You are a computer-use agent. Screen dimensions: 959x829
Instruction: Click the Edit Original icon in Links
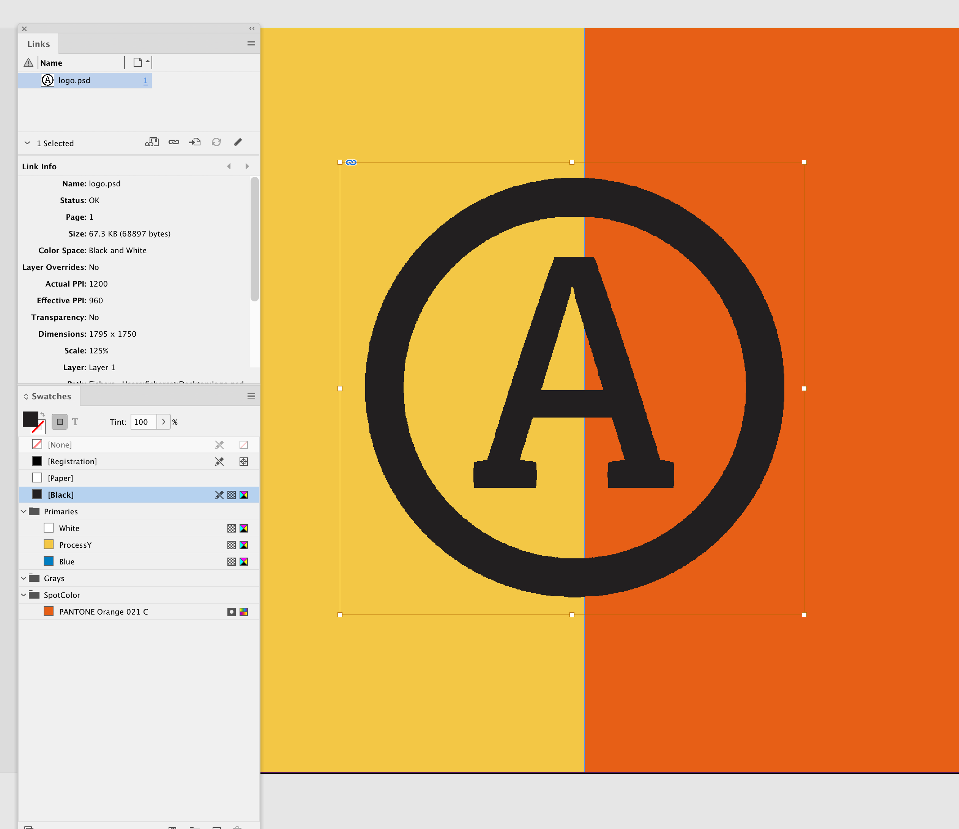(x=238, y=143)
